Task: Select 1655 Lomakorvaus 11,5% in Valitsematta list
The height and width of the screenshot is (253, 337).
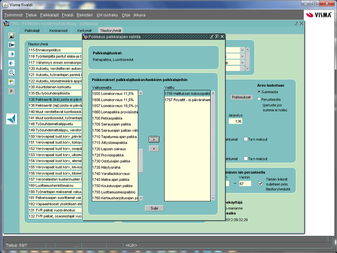Action: tap(115, 94)
